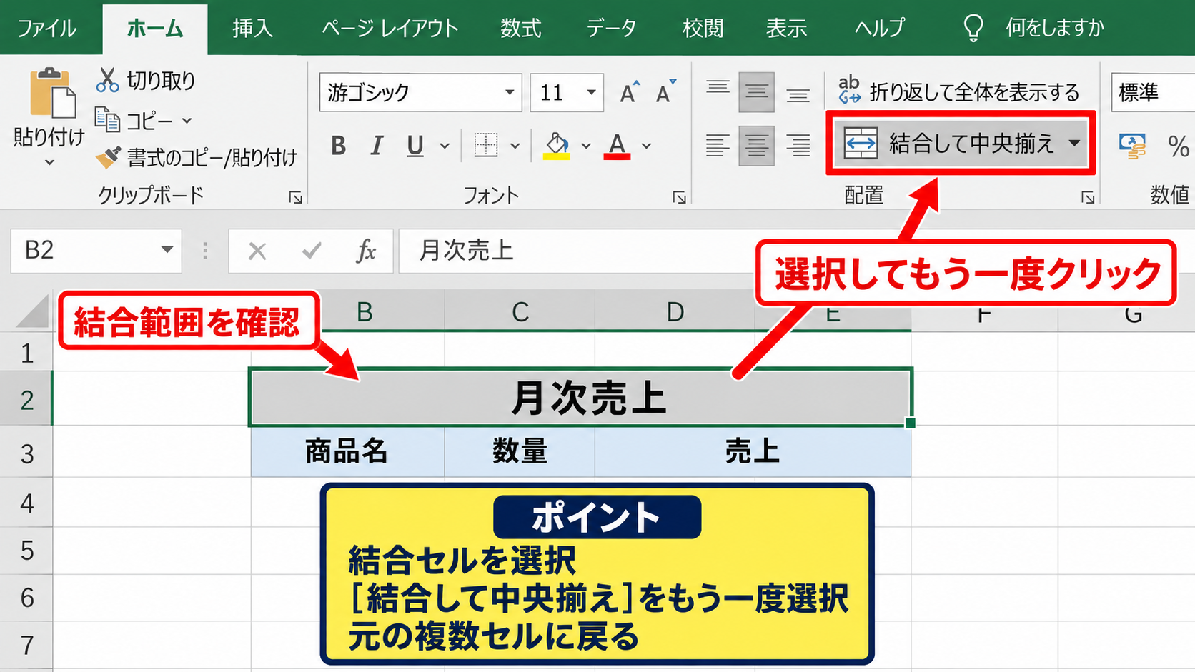Decrease font size with small A icon
The width and height of the screenshot is (1195, 672).
(x=666, y=92)
